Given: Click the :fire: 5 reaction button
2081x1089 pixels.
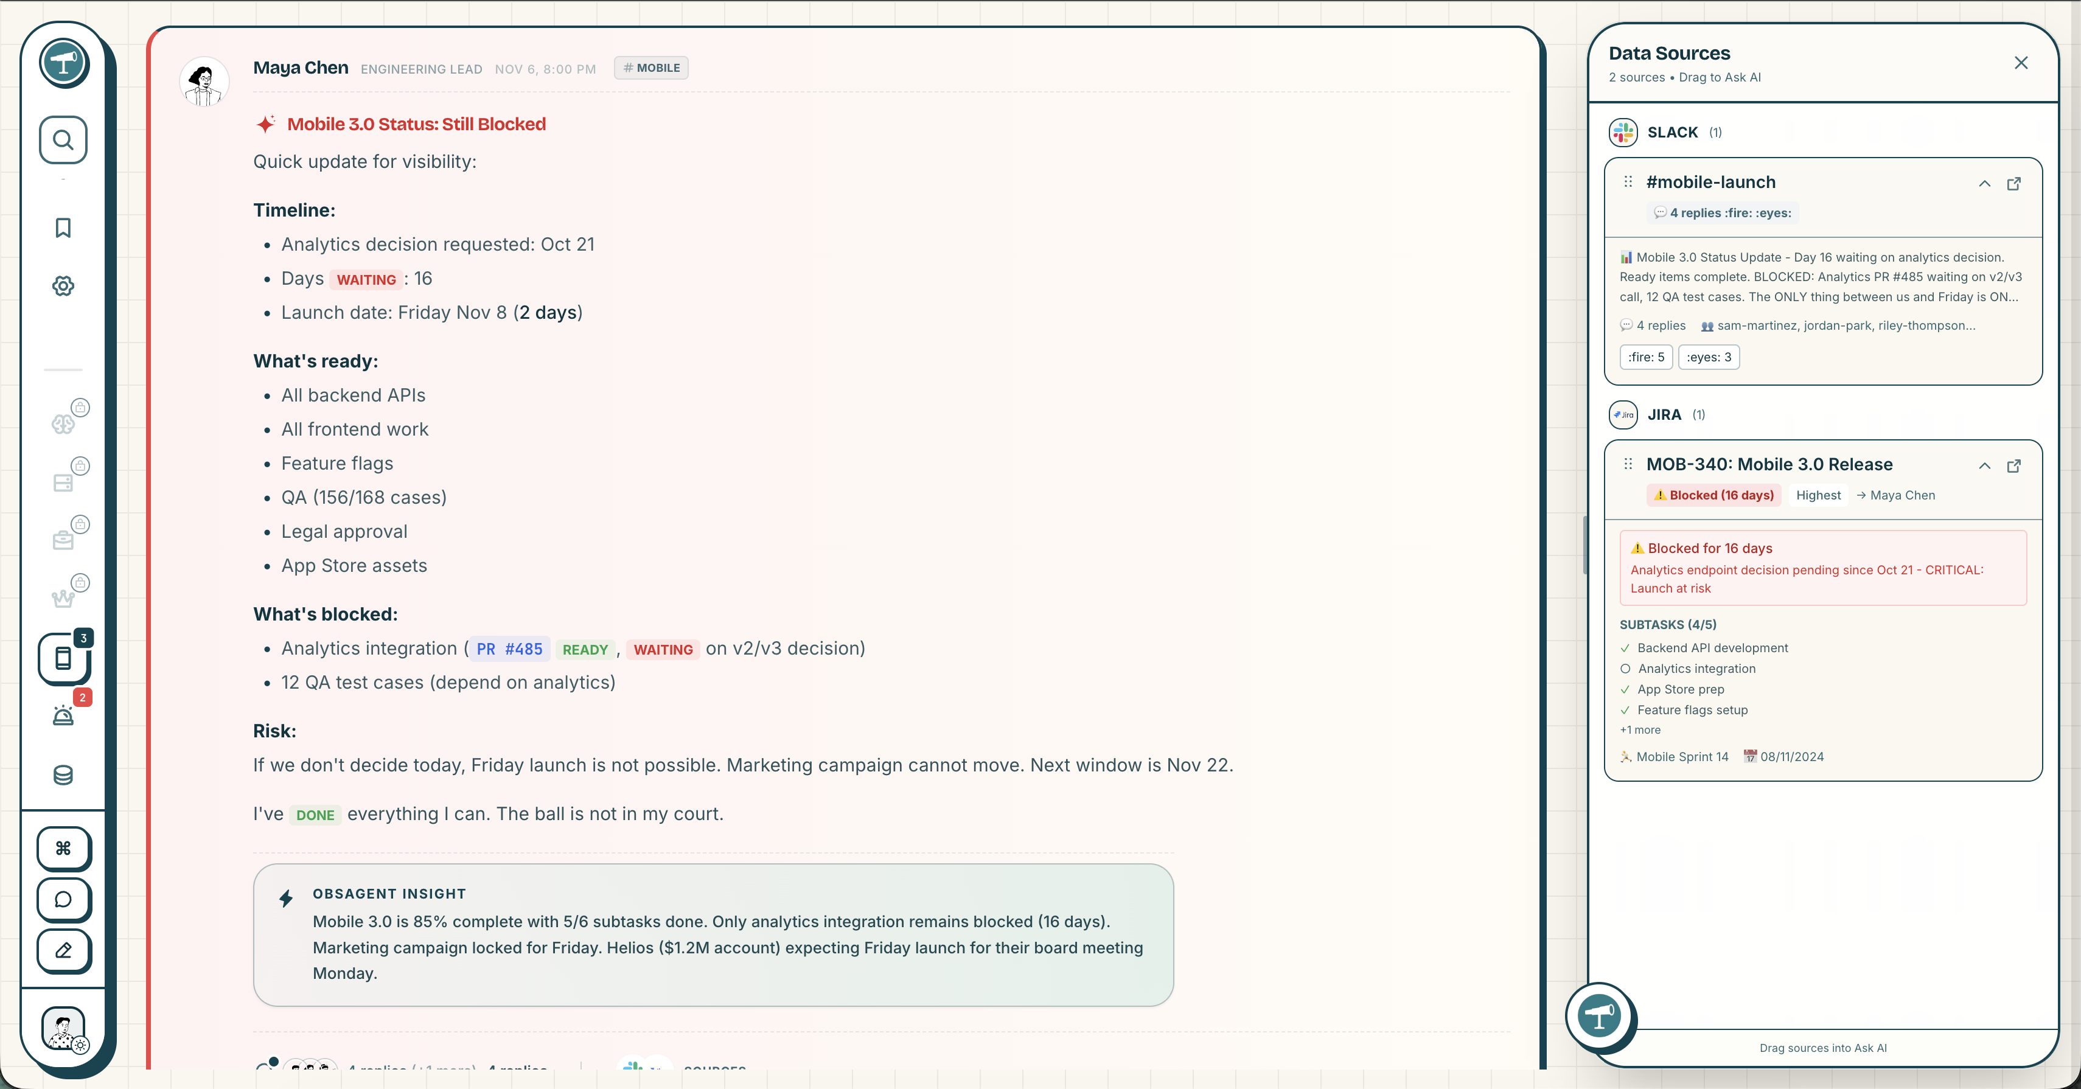Looking at the screenshot, I should (x=1647, y=357).
